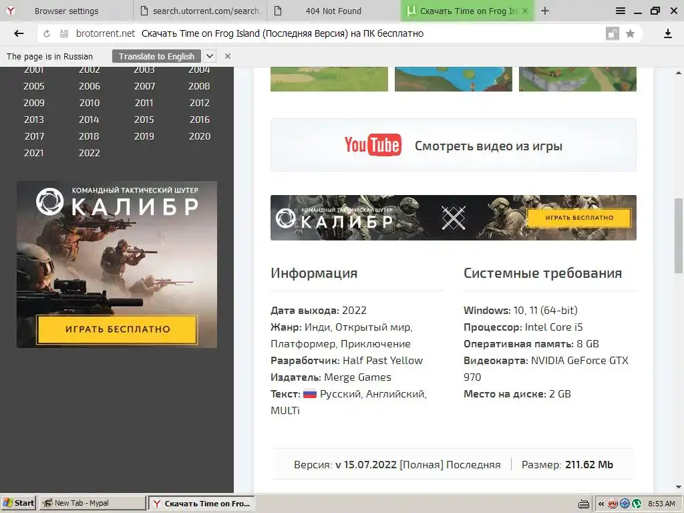684x513 pixels.
Task: Click sidebar ad's yellow play-free button
Action: [117, 329]
